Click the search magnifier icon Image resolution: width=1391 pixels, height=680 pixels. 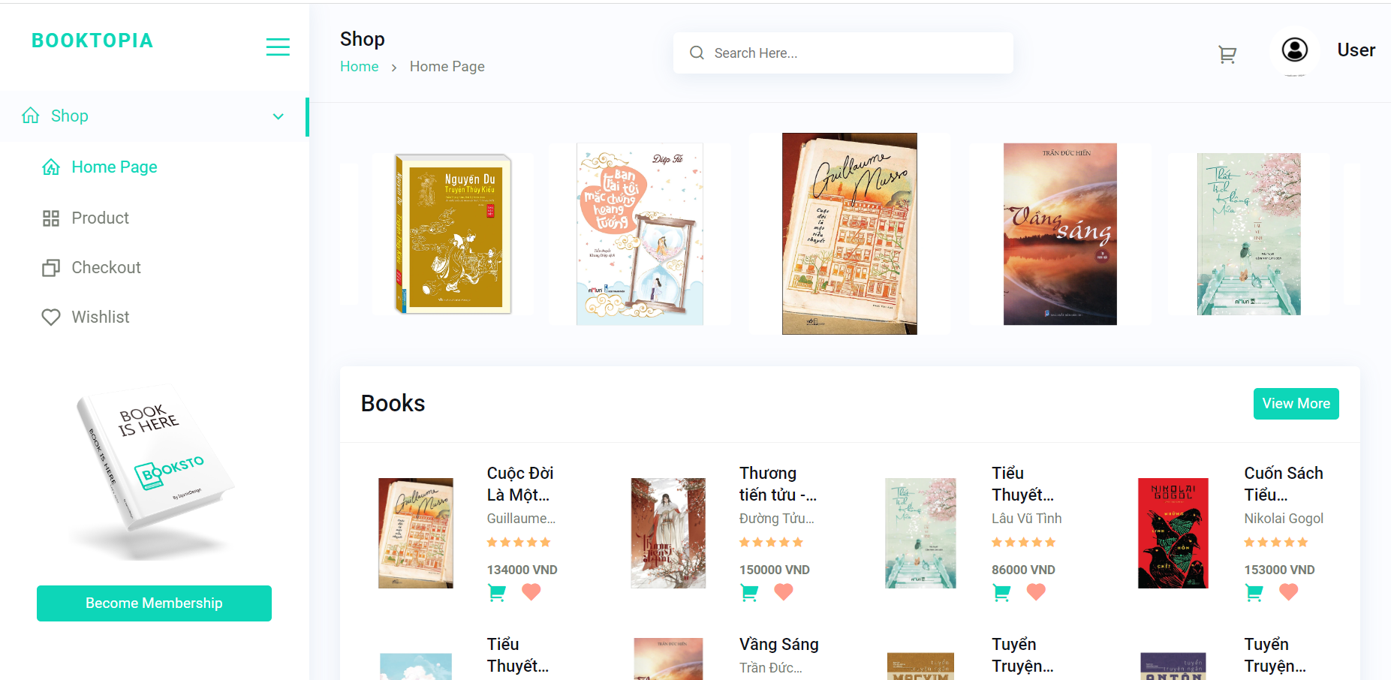(x=697, y=53)
